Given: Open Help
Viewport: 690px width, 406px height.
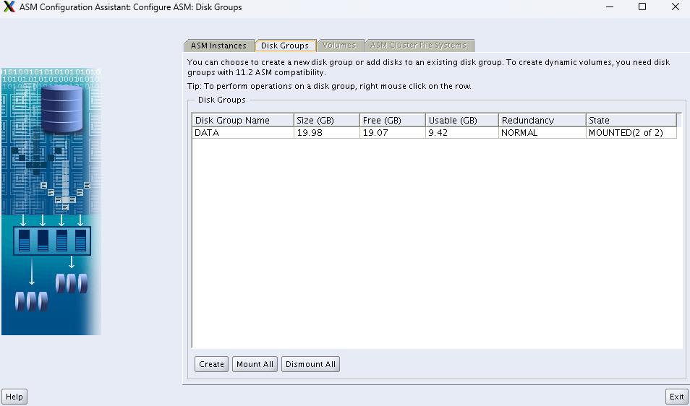Looking at the screenshot, I should (14, 397).
